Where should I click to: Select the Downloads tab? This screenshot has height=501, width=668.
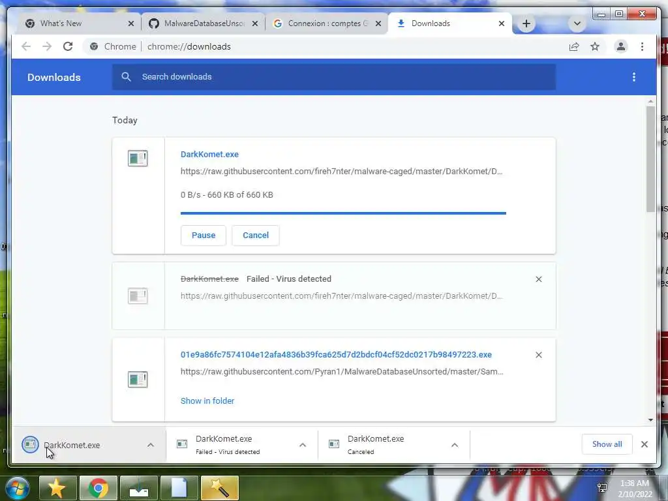[449, 23]
